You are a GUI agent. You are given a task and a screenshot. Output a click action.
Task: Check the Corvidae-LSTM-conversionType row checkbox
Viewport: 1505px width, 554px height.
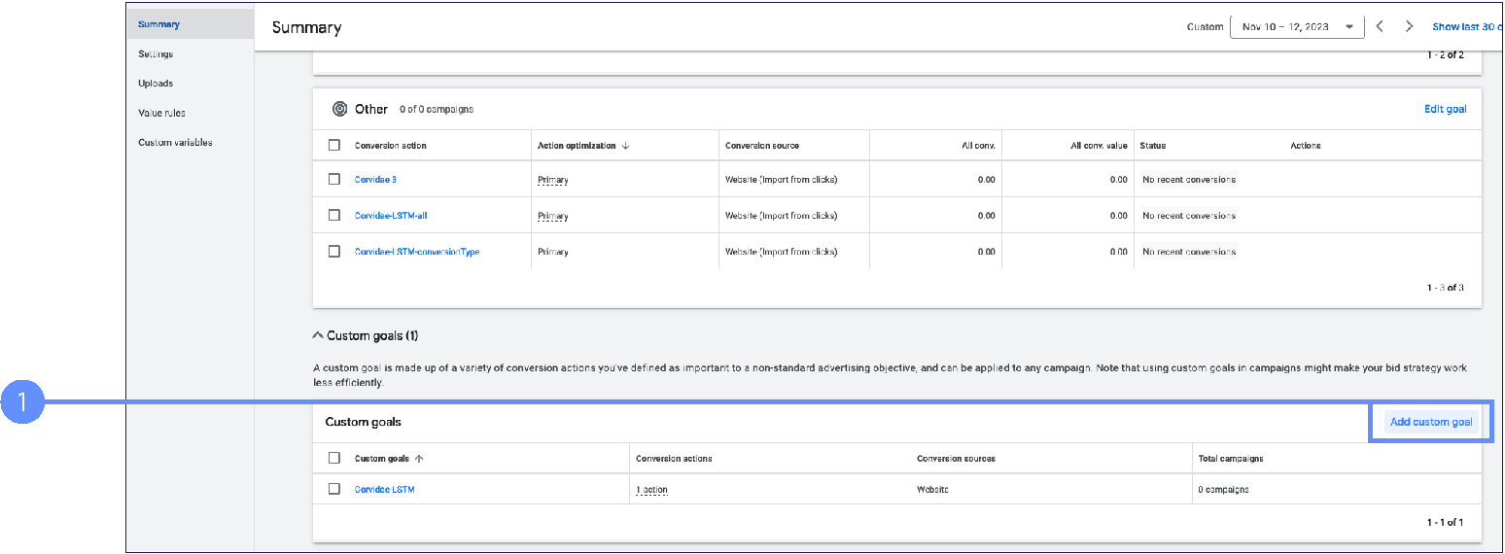pos(334,252)
